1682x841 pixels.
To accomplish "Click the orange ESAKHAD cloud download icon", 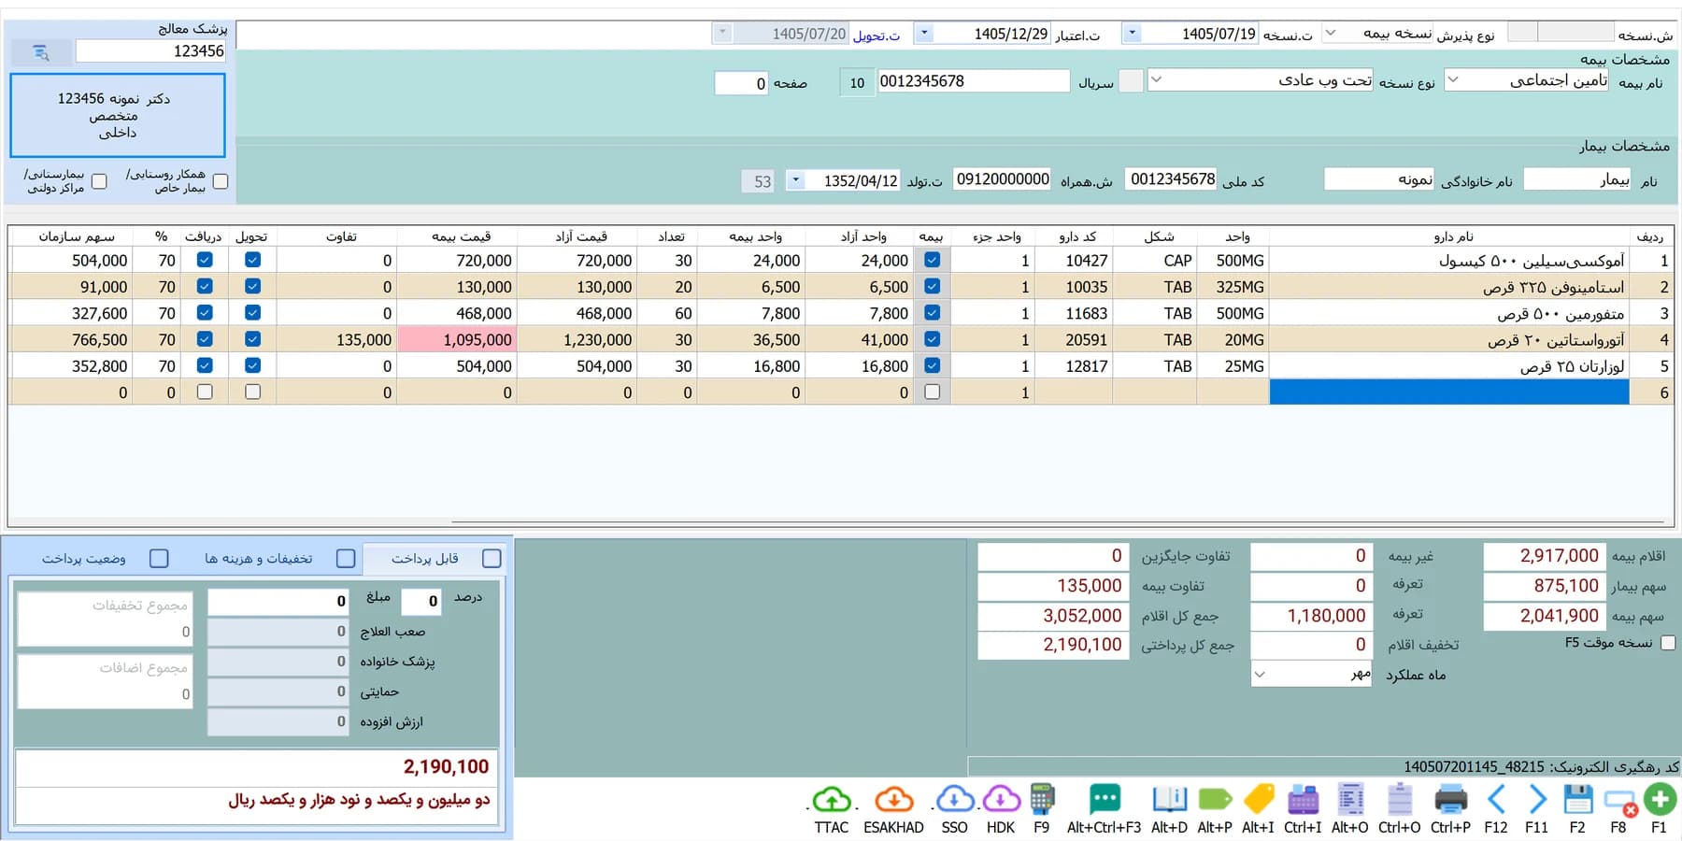I will point(893,800).
